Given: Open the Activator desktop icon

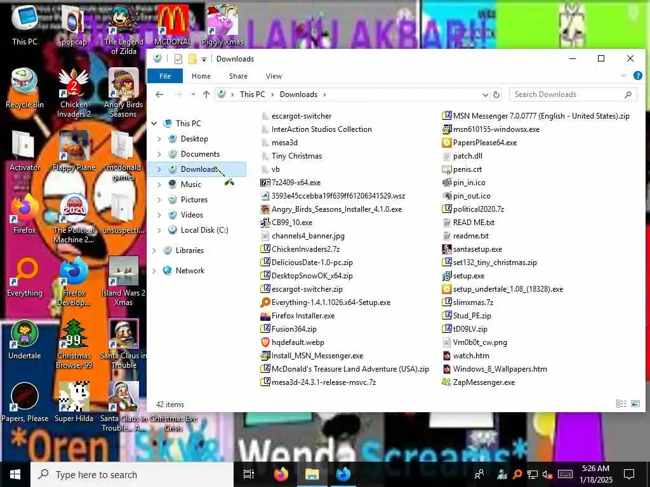Looking at the screenshot, I should (x=25, y=151).
